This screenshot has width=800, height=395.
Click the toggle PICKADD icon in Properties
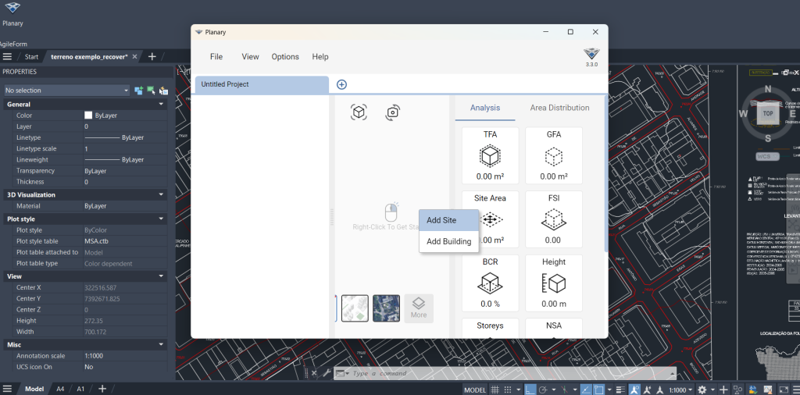tap(139, 91)
